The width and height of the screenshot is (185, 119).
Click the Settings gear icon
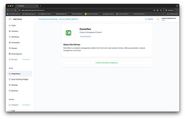(10, 85)
